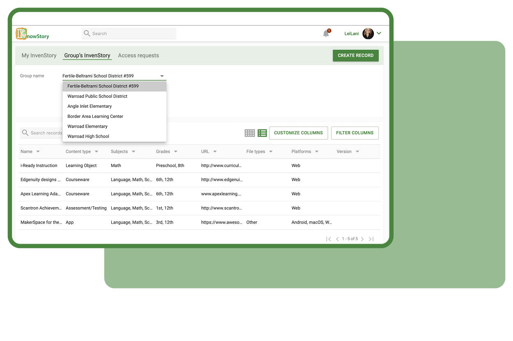The image size is (513, 341).
Task: Click the CREATE RECORD button
Action: click(355, 55)
